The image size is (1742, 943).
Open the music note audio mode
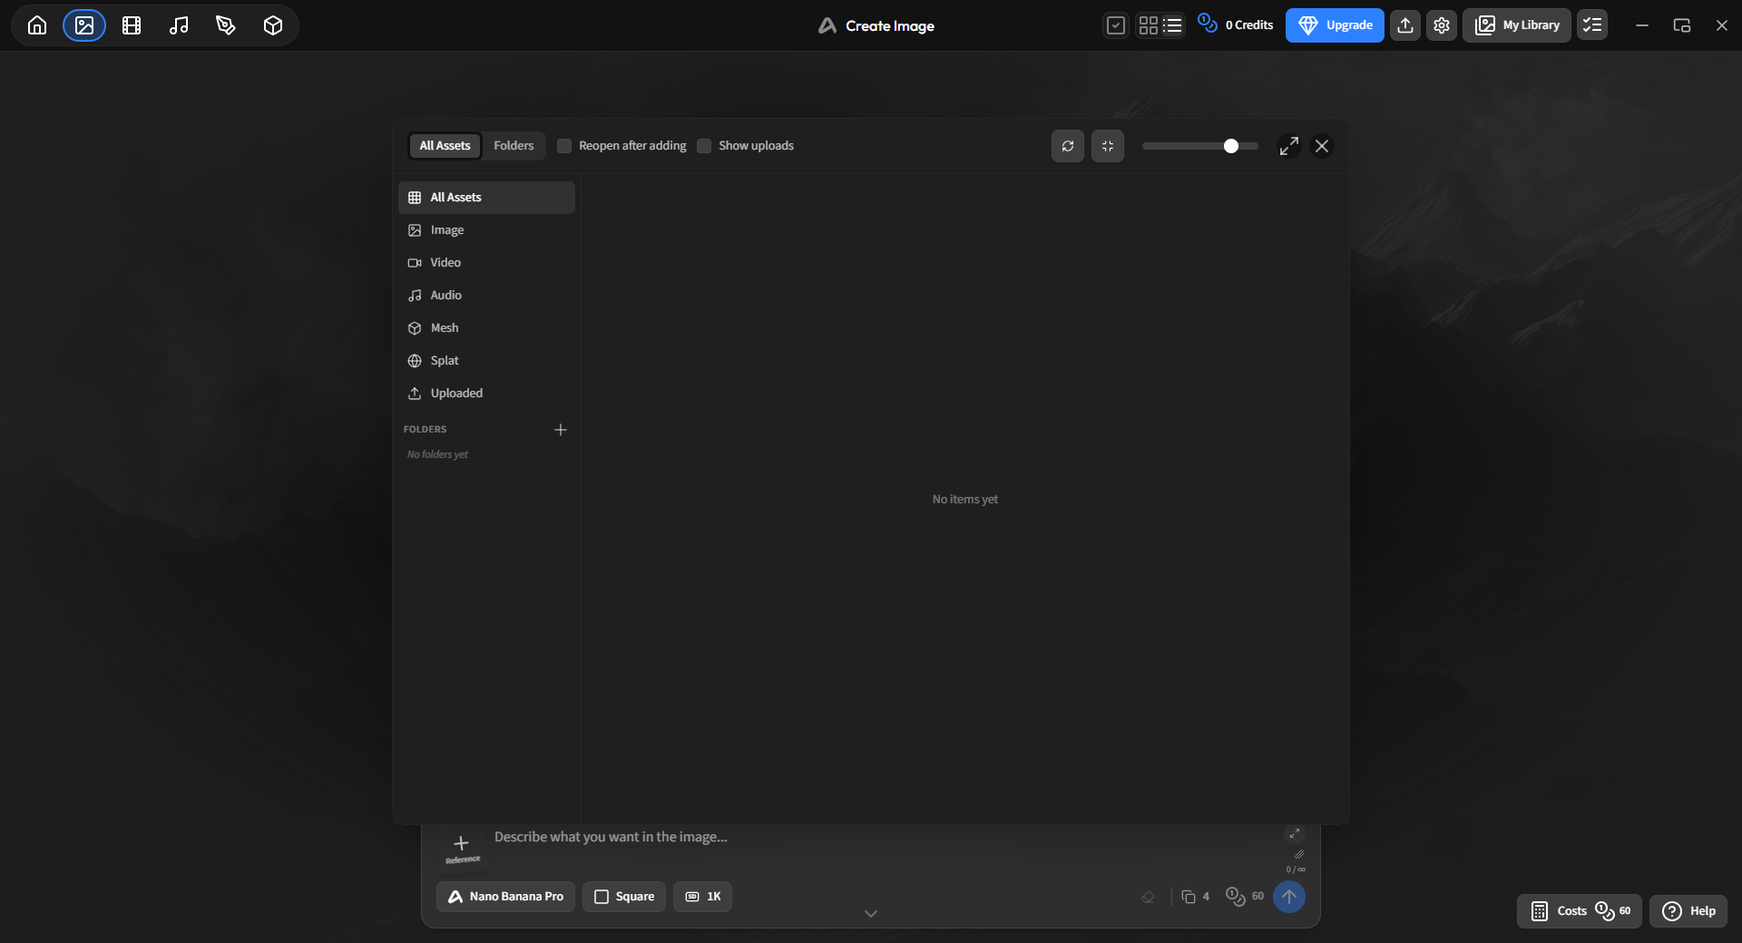179,25
